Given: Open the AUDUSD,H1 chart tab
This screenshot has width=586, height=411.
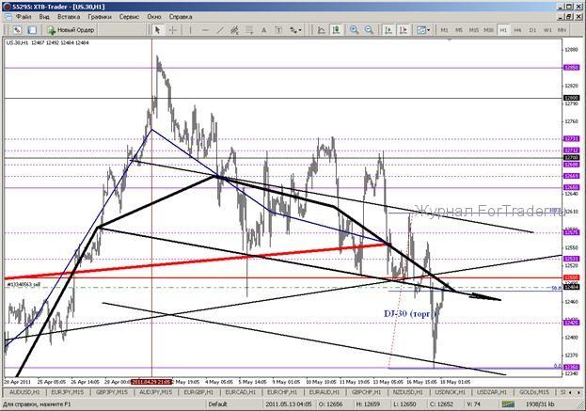Looking at the screenshot, I should 24,392.
